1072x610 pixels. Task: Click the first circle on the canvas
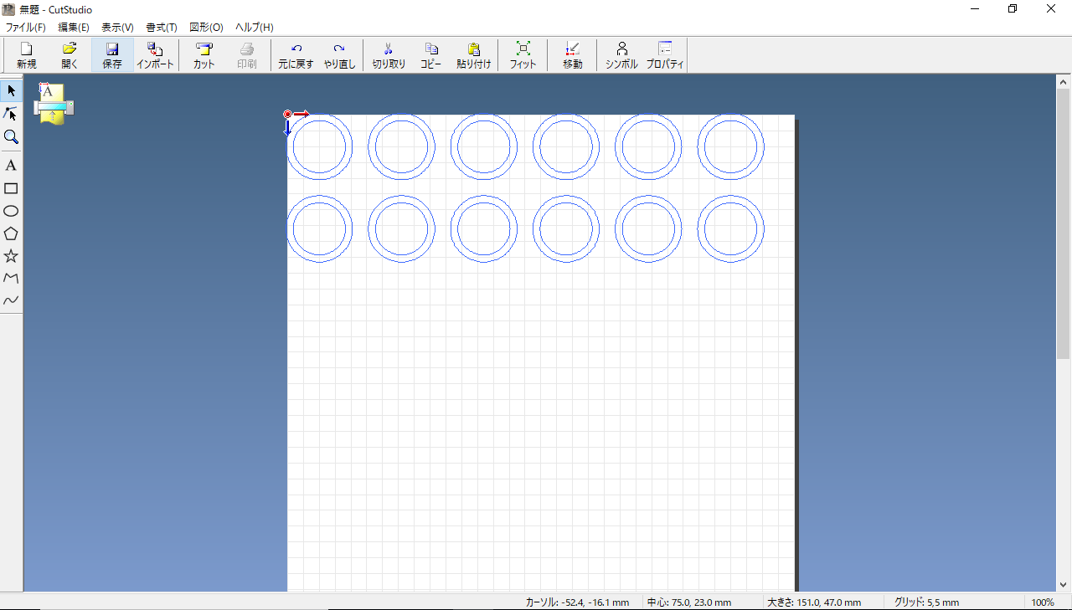click(320, 115)
